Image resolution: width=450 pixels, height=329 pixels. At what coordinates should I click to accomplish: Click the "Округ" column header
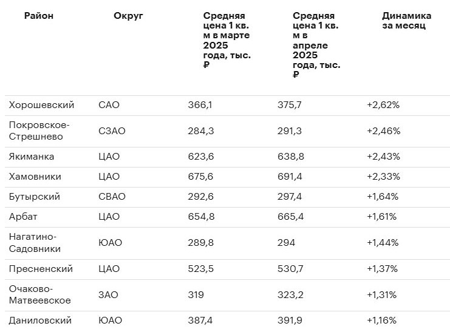coord(128,16)
